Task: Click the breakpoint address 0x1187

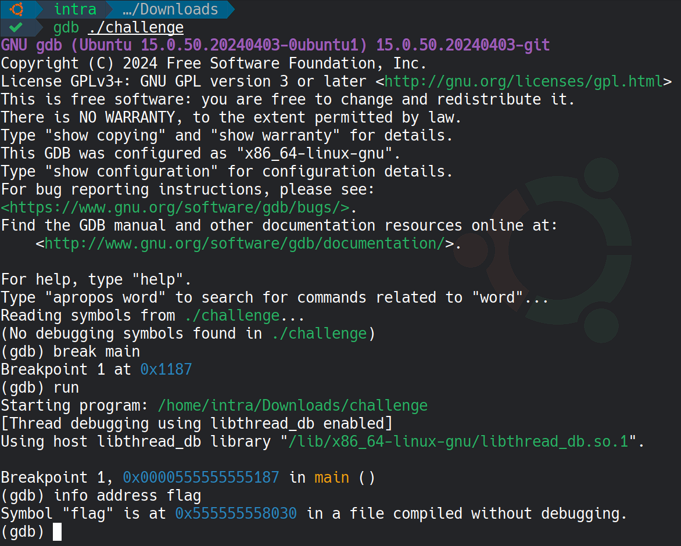Action: 166,369
